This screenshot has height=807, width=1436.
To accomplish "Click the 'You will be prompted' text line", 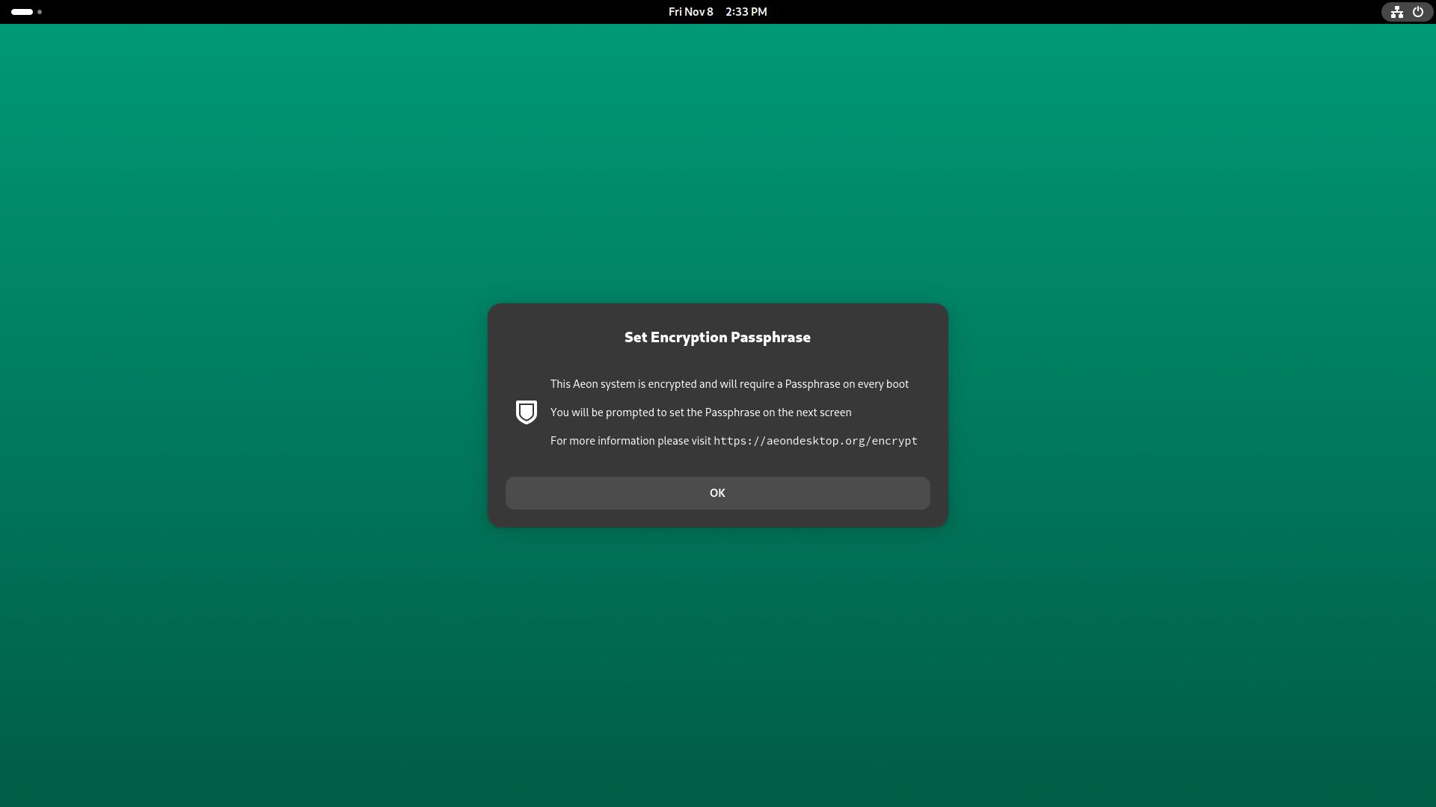I will pos(701,412).
